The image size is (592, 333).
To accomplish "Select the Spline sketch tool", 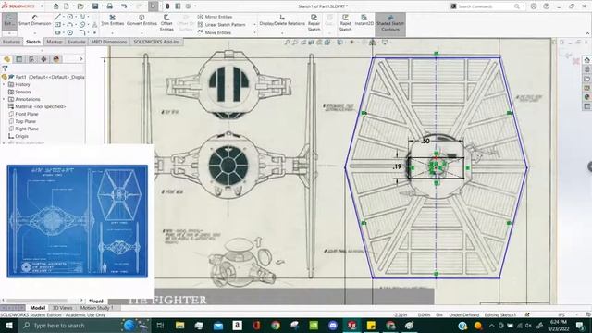I will coord(82,17).
